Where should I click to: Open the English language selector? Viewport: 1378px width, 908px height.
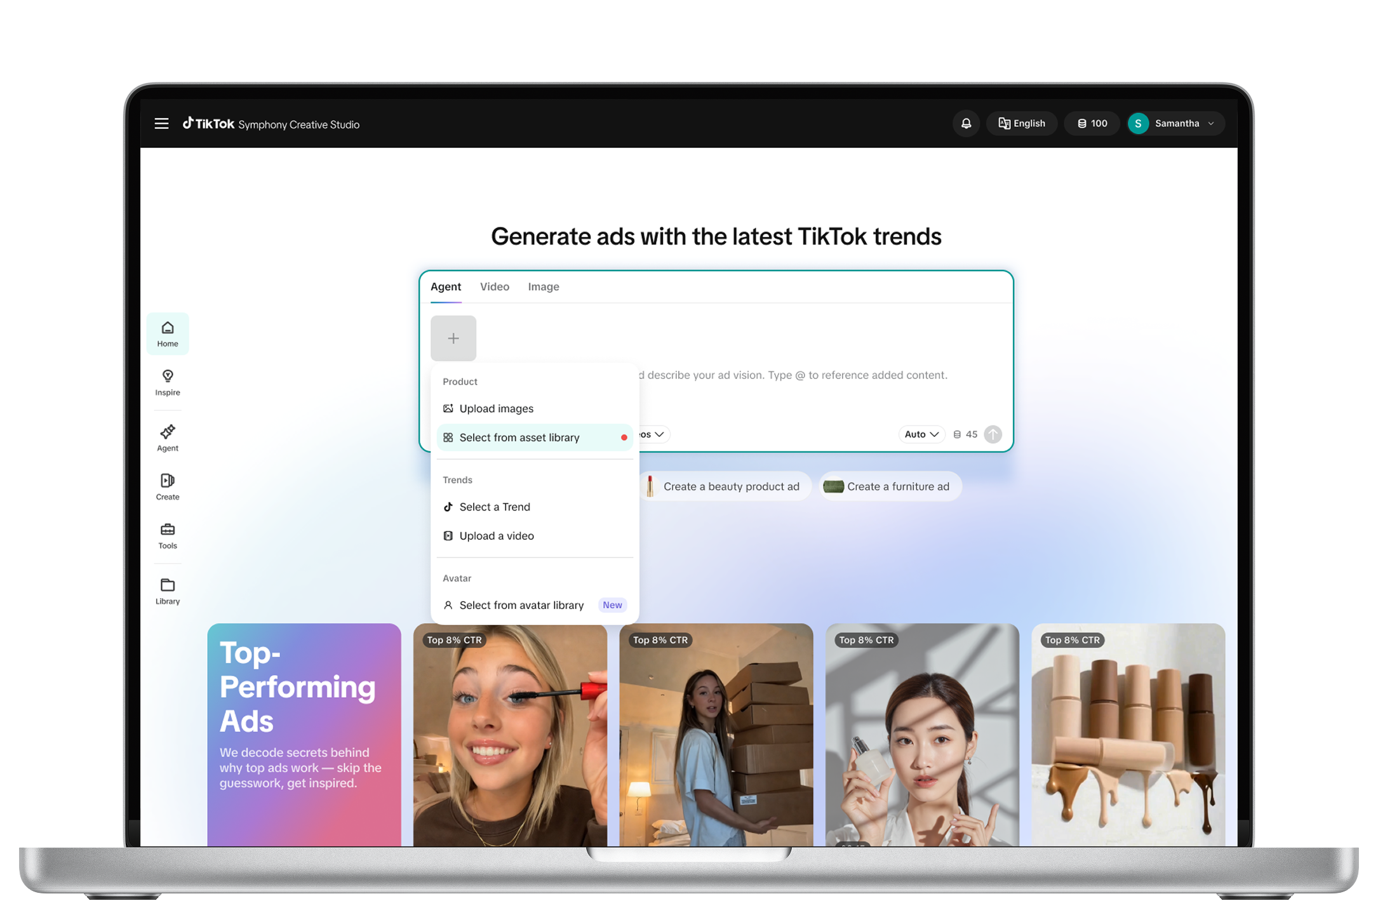point(1021,123)
